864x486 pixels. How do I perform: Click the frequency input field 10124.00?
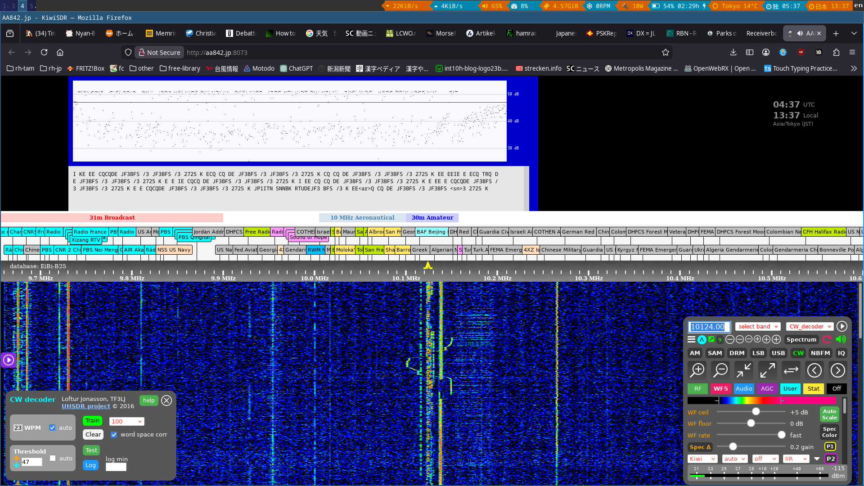[x=709, y=327]
